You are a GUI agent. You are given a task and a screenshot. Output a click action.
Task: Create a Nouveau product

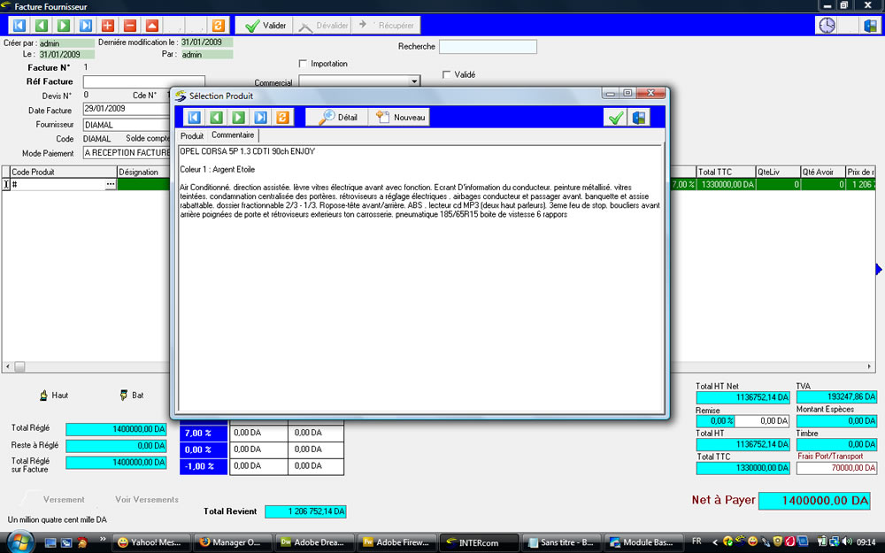click(x=400, y=118)
